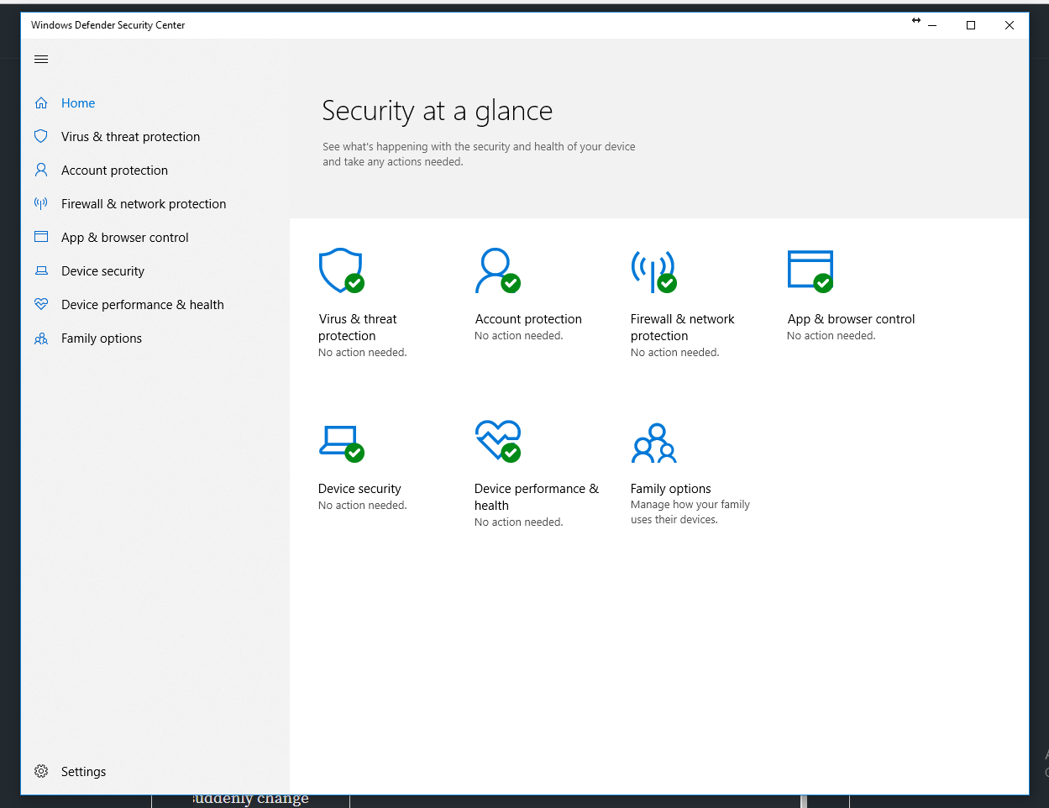Click the Family options tile title
The image size is (1049, 808).
[x=670, y=489]
